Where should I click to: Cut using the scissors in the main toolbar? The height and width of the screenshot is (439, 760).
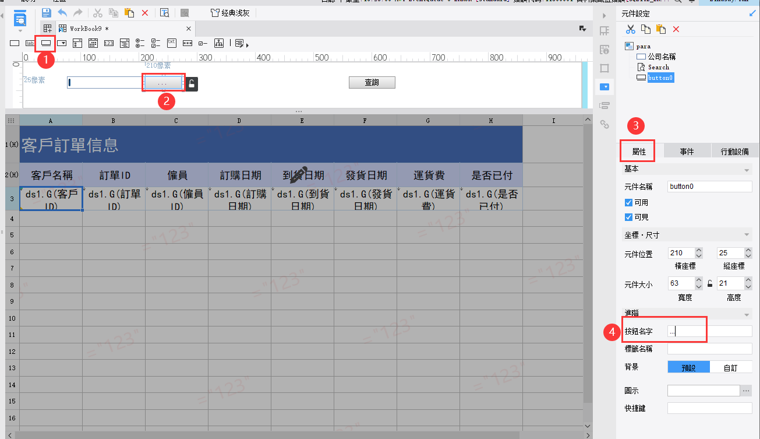point(98,12)
